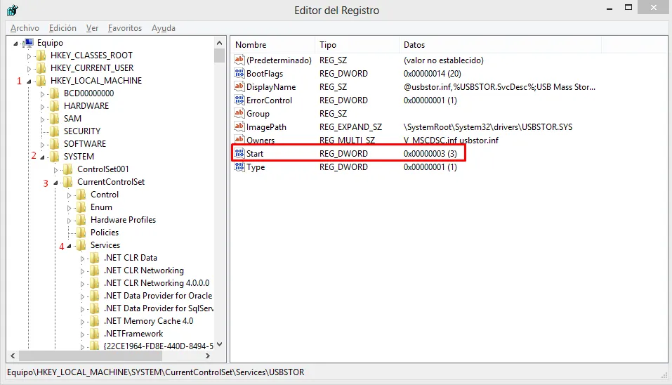
Task: Sort values by the Tipo column header
Action: pos(357,44)
